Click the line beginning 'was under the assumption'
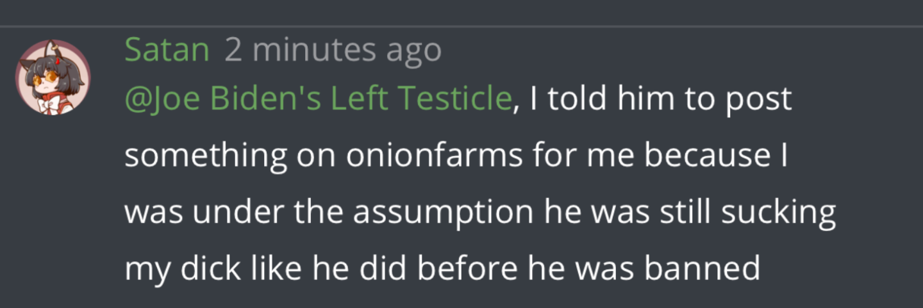Screen dimensions: 923x308 (479, 213)
